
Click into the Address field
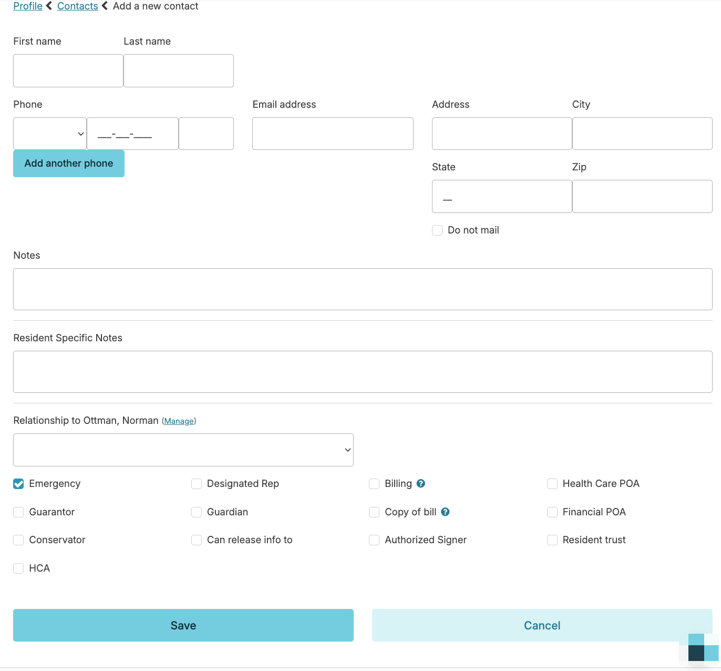click(x=502, y=134)
